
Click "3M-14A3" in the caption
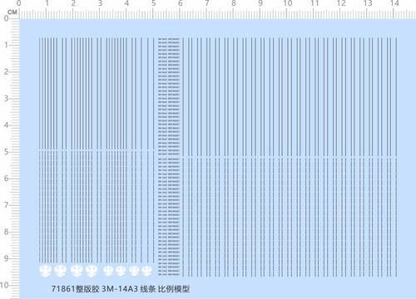click(120, 289)
